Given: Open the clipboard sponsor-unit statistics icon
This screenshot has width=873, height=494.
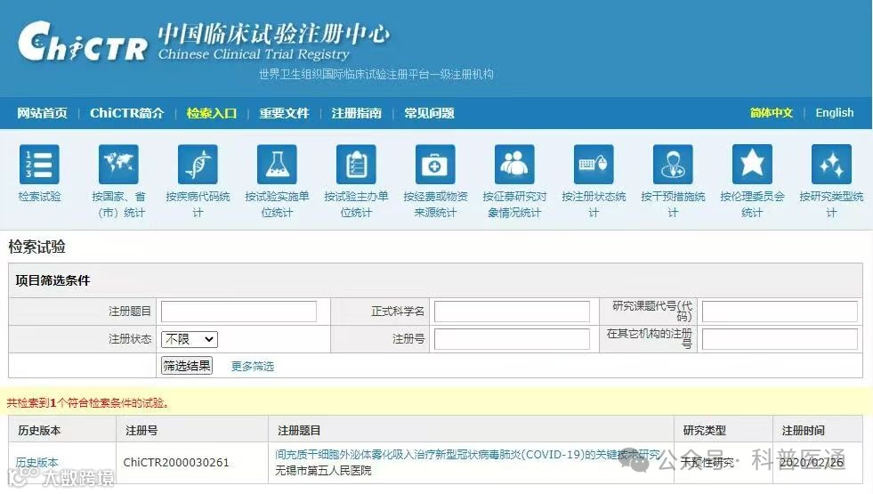Looking at the screenshot, I should (356, 164).
